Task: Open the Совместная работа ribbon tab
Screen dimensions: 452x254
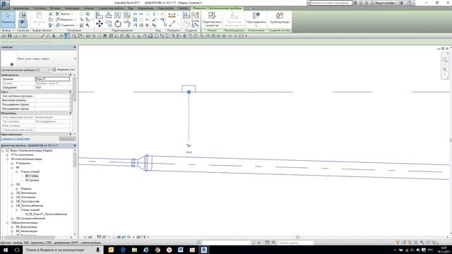Action: pyautogui.click(x=111, y=8)
